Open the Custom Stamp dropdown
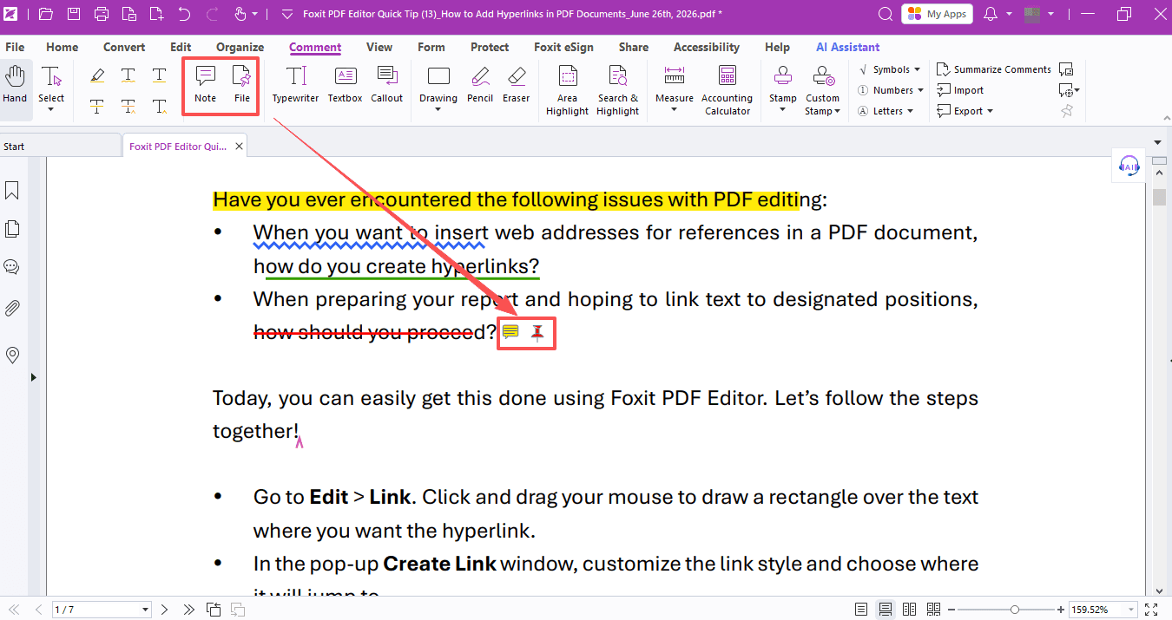The height and width of the screenshot is (620, 1172). pos(837,111)
